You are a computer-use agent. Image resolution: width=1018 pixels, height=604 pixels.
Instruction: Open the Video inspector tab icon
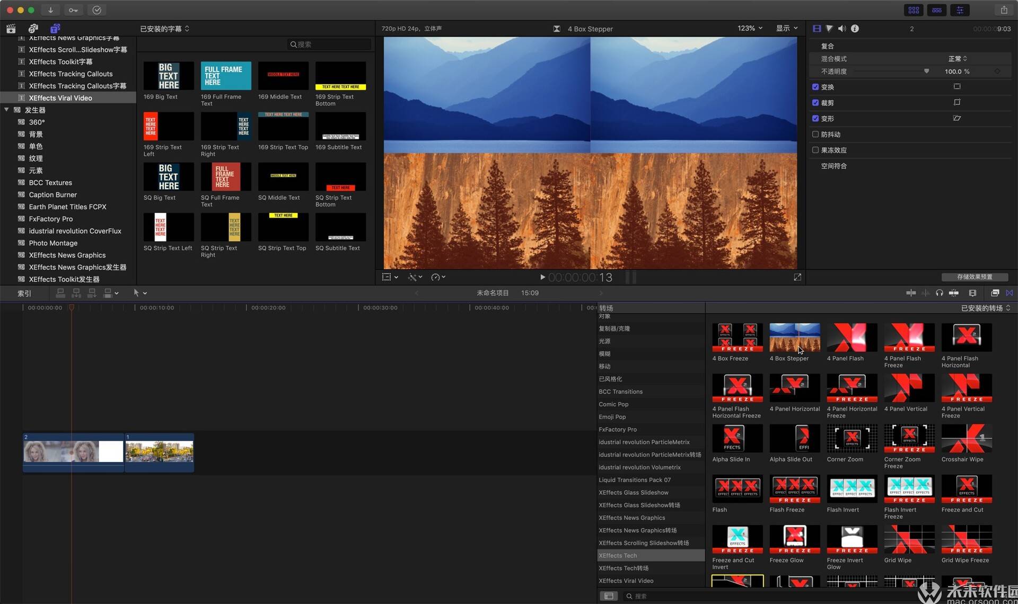pyautogui.click(x=817, y=29)
